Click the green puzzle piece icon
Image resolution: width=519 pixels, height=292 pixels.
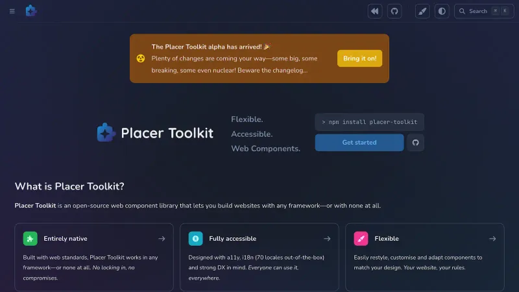tap(30, 239)
